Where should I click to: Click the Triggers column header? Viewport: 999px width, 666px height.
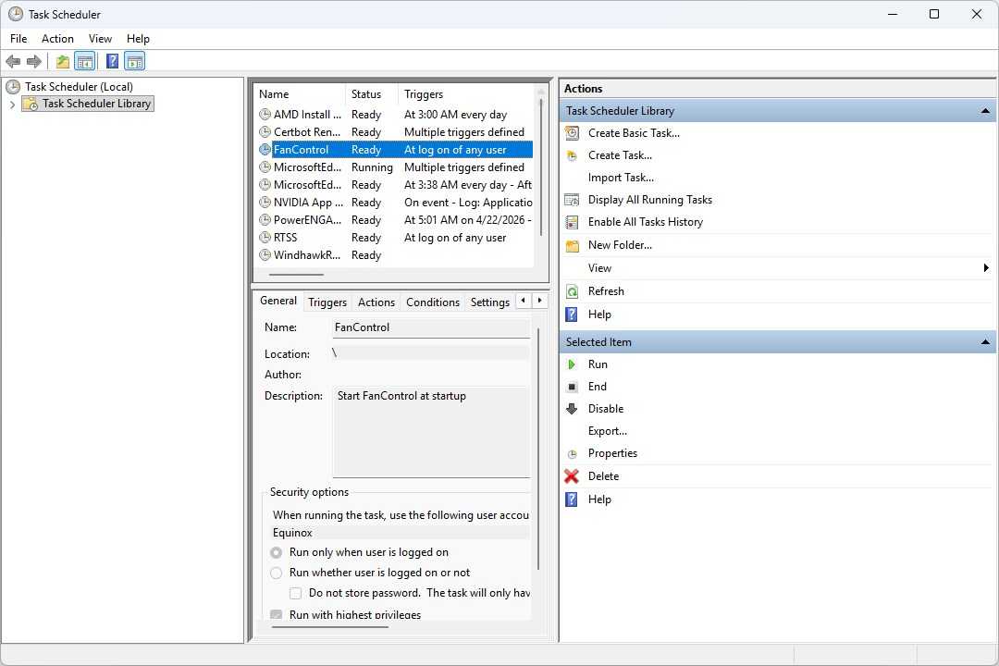[465, 94]
